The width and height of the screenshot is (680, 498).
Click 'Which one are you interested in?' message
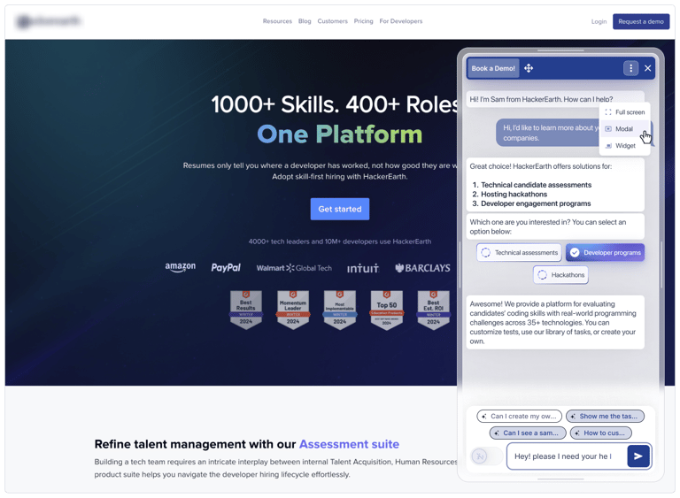pos(555,226)
